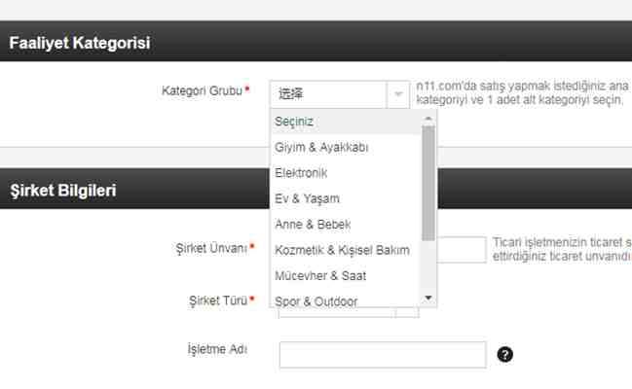Select Kozmetik & Kişisel Bakım option
Screen dimensions: 632x389
coord(345,250)
